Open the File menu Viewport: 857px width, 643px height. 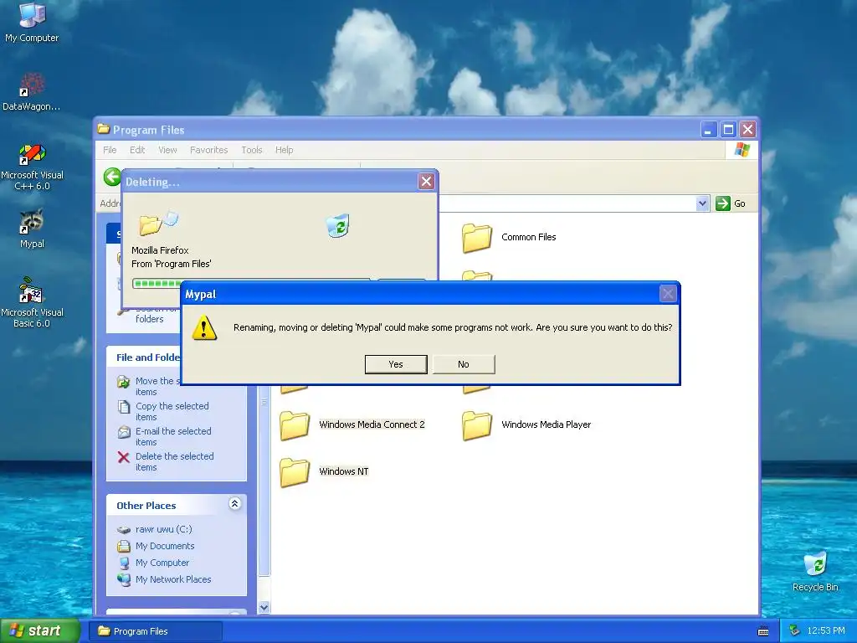point(110,150)
